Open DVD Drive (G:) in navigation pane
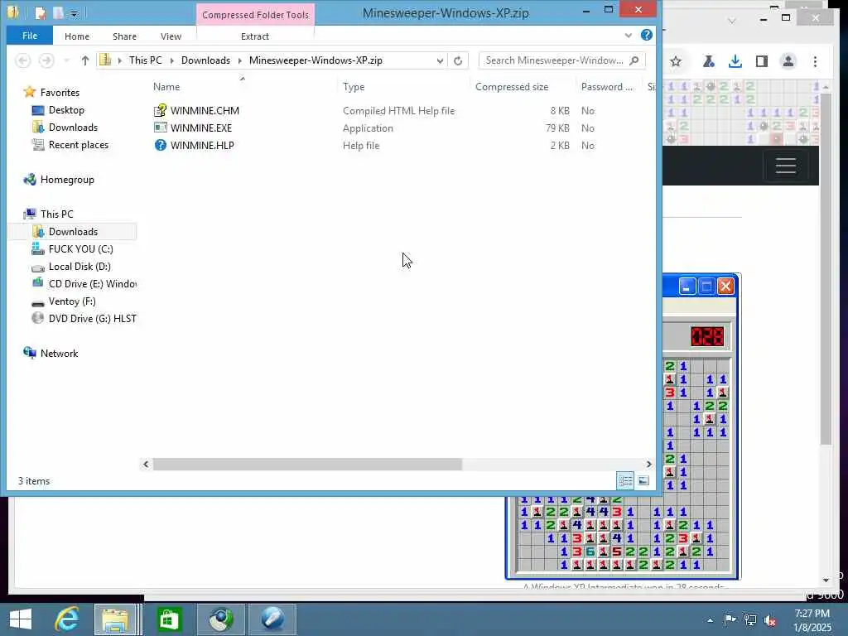This screenshot has width=848, height=636. (92, 319)
